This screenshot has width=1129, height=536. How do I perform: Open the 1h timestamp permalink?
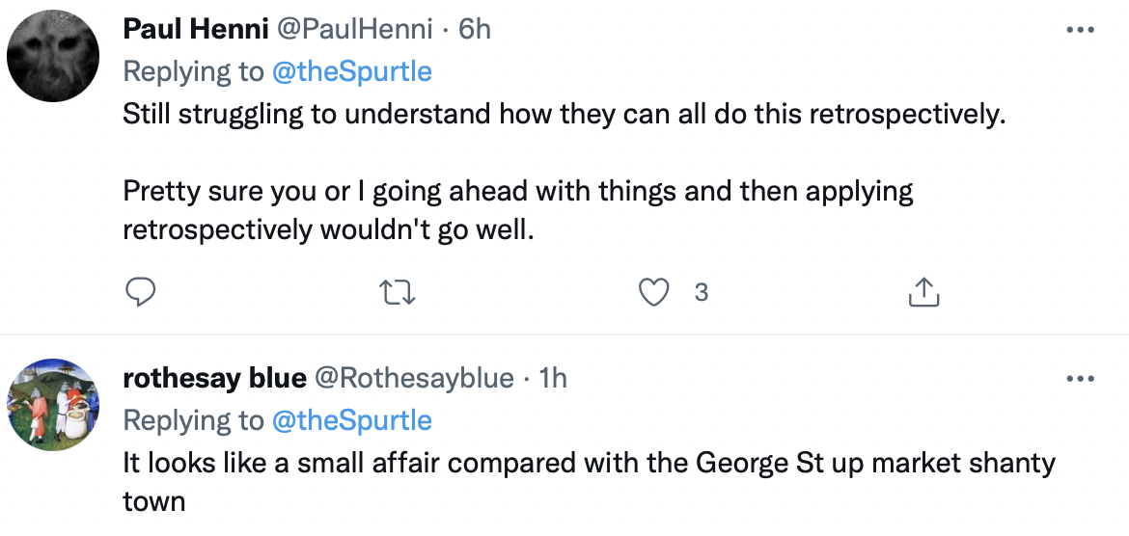click(x=552, y=379)
